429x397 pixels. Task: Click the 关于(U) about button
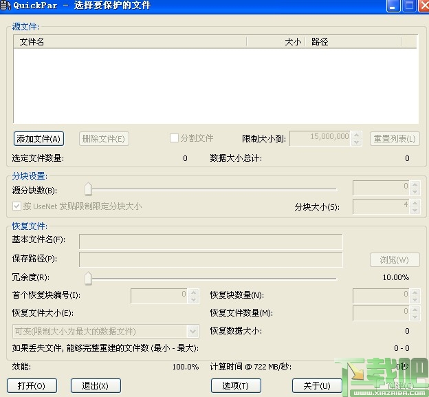click(317, 386)
